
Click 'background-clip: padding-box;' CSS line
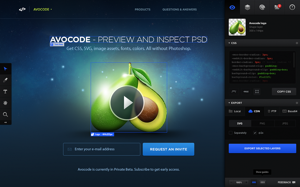[254, 73]
